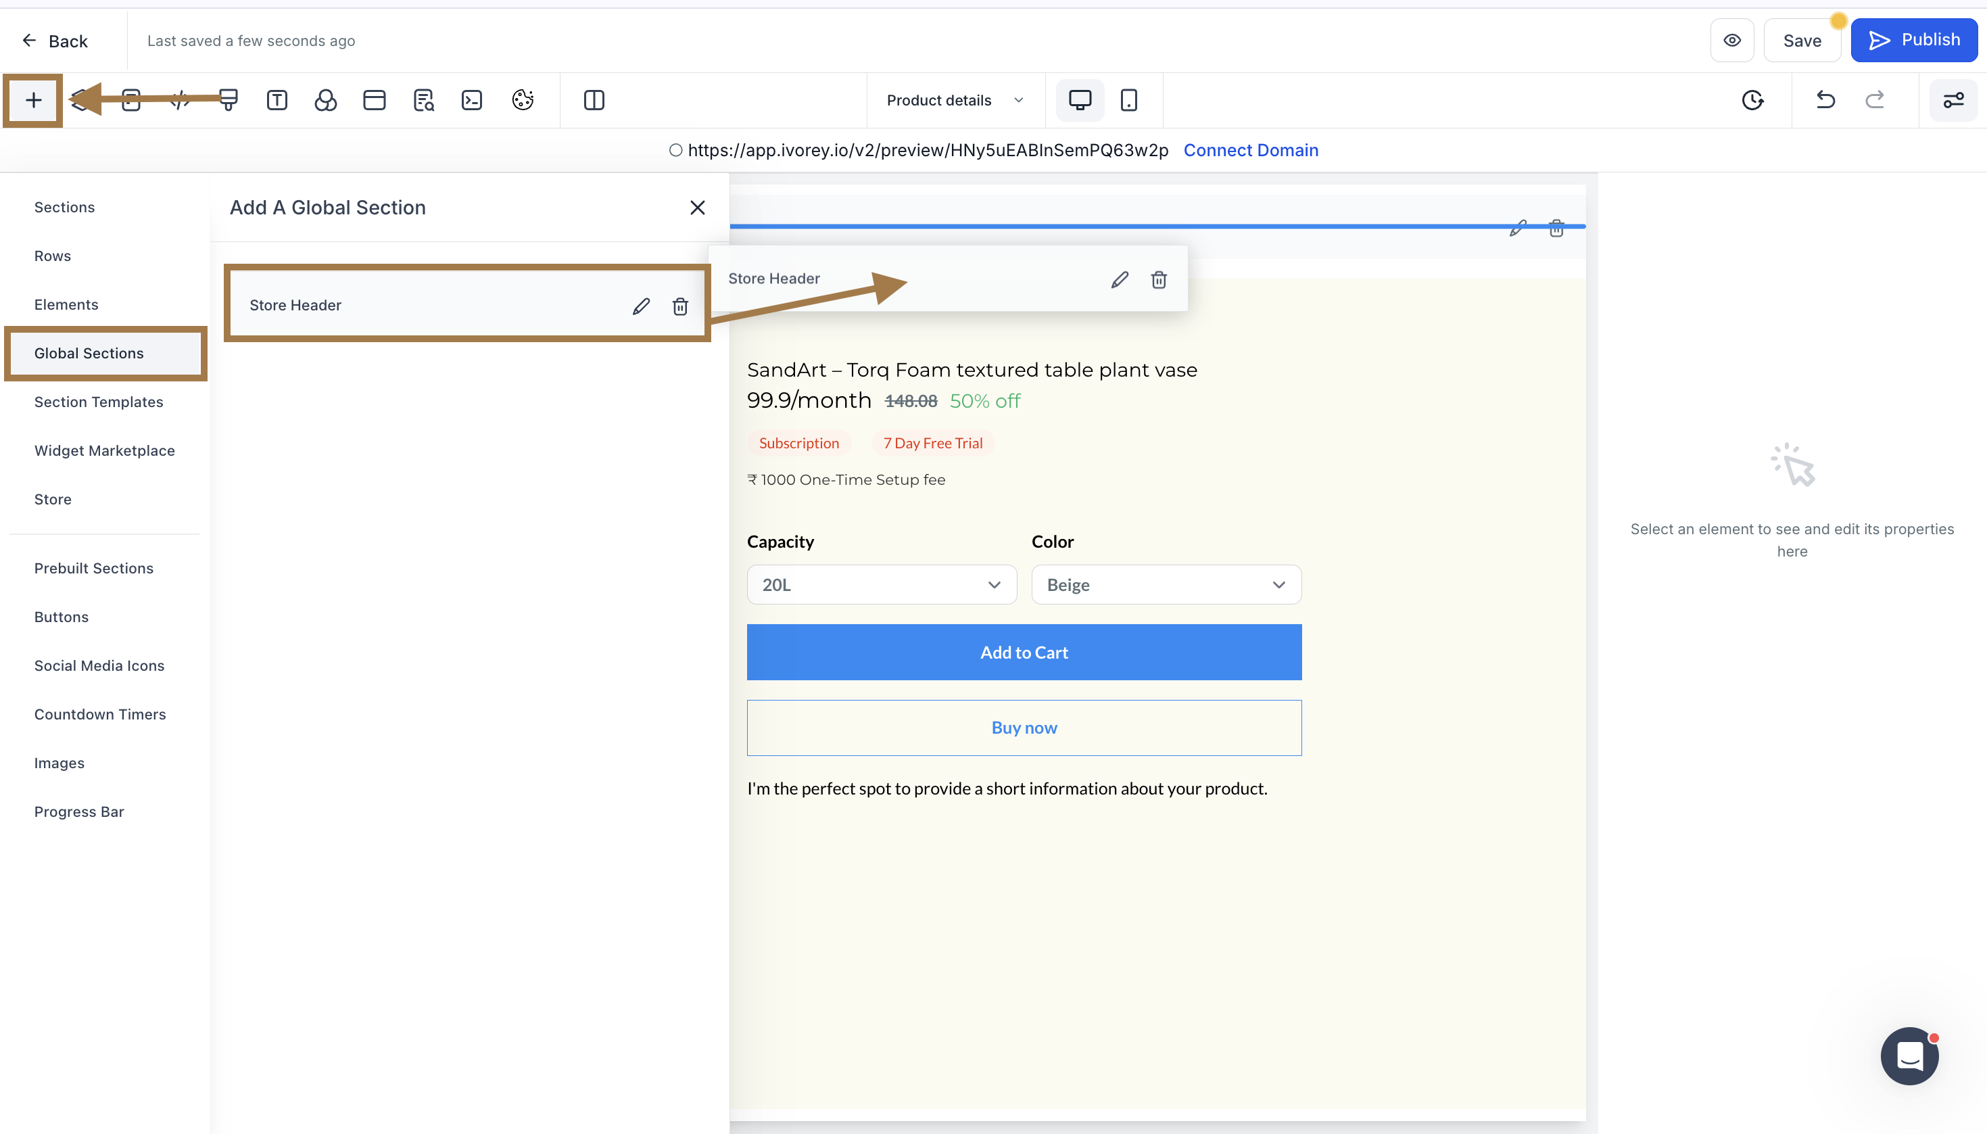This screenshot has height=1134, width=1987.
Task: Delete Store Header in global sections list
Action: coord(679,306)
